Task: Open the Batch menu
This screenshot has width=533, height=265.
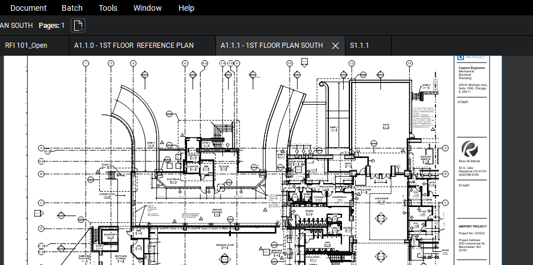Action: pos(72,8)
